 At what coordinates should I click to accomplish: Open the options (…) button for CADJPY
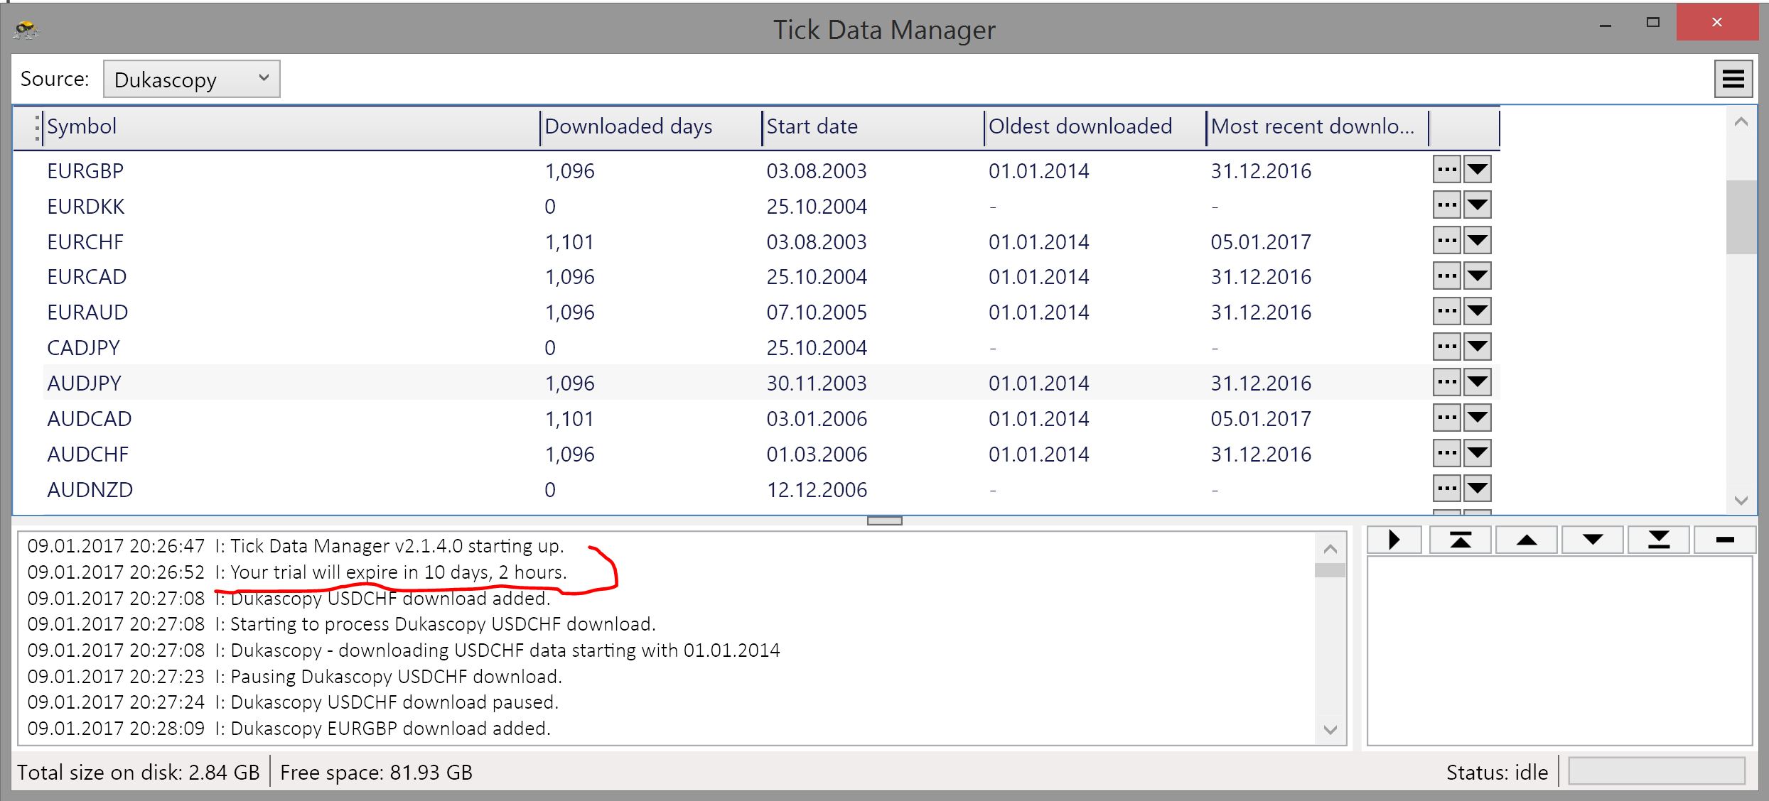1446,347
